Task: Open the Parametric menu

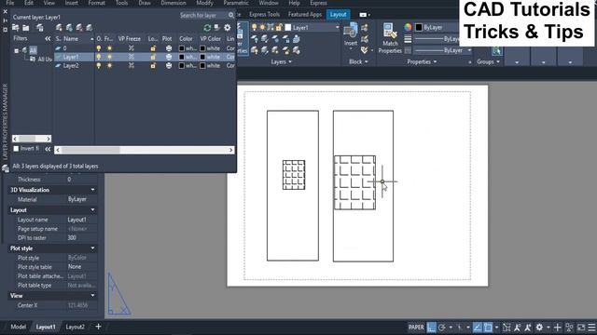Action: (236, 3)
